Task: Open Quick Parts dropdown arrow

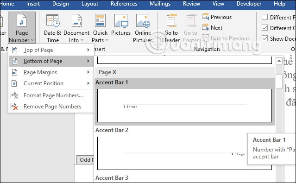Action: coord(107,40)
